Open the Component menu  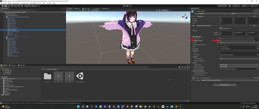[25, 3]
